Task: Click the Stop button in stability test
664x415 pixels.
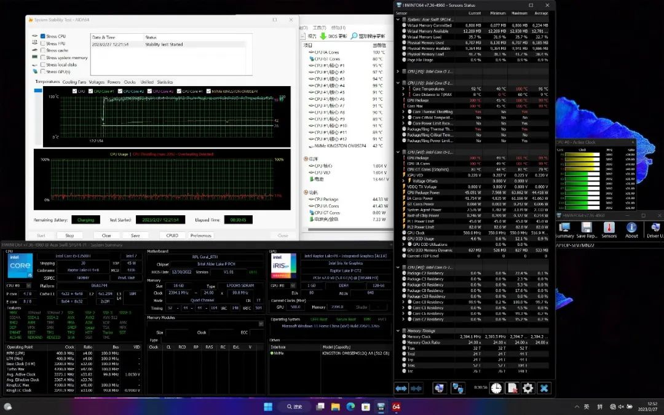Action: coord(69,235)
